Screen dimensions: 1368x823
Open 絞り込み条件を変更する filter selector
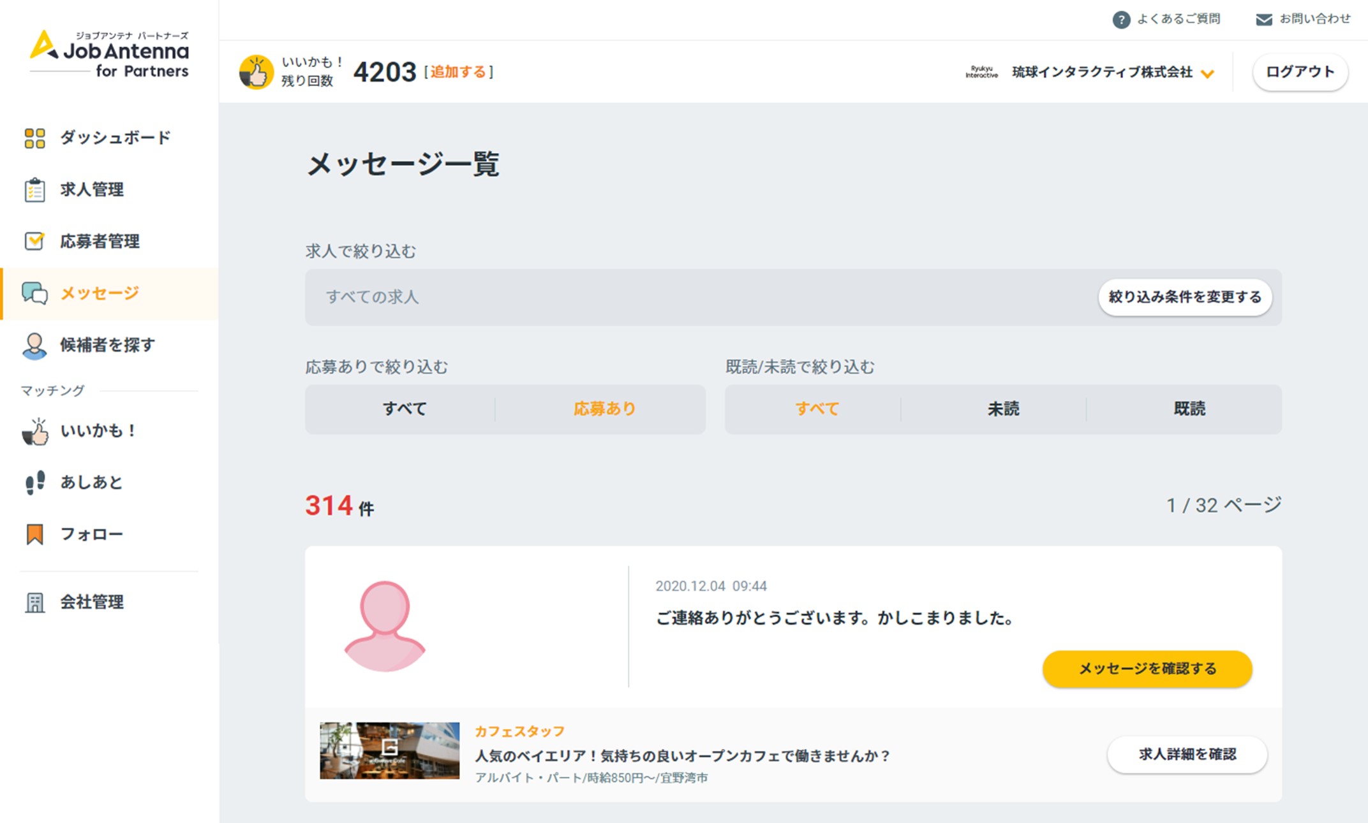(x=1184, y=297)
